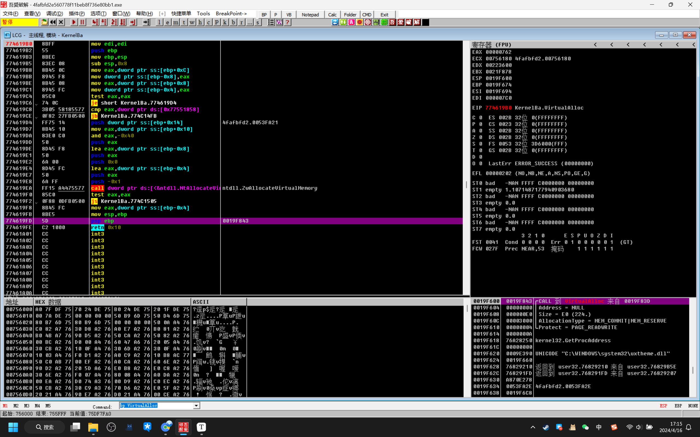Screen dimensions: 700x437
Task: Click the Windows Start button
Action: (x=13, y=427)
